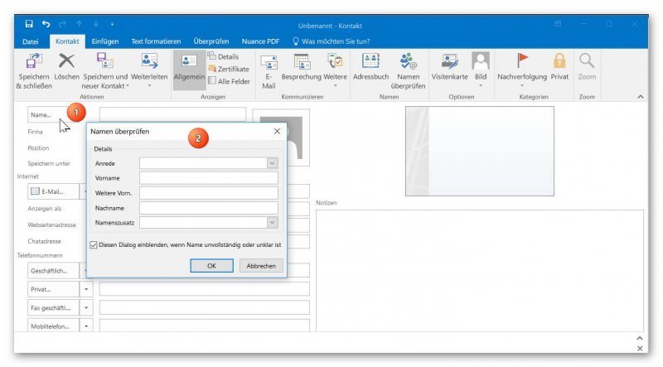Expand the Anrede dropdown
The image size is (663, 367).
(x=273, y=163)
